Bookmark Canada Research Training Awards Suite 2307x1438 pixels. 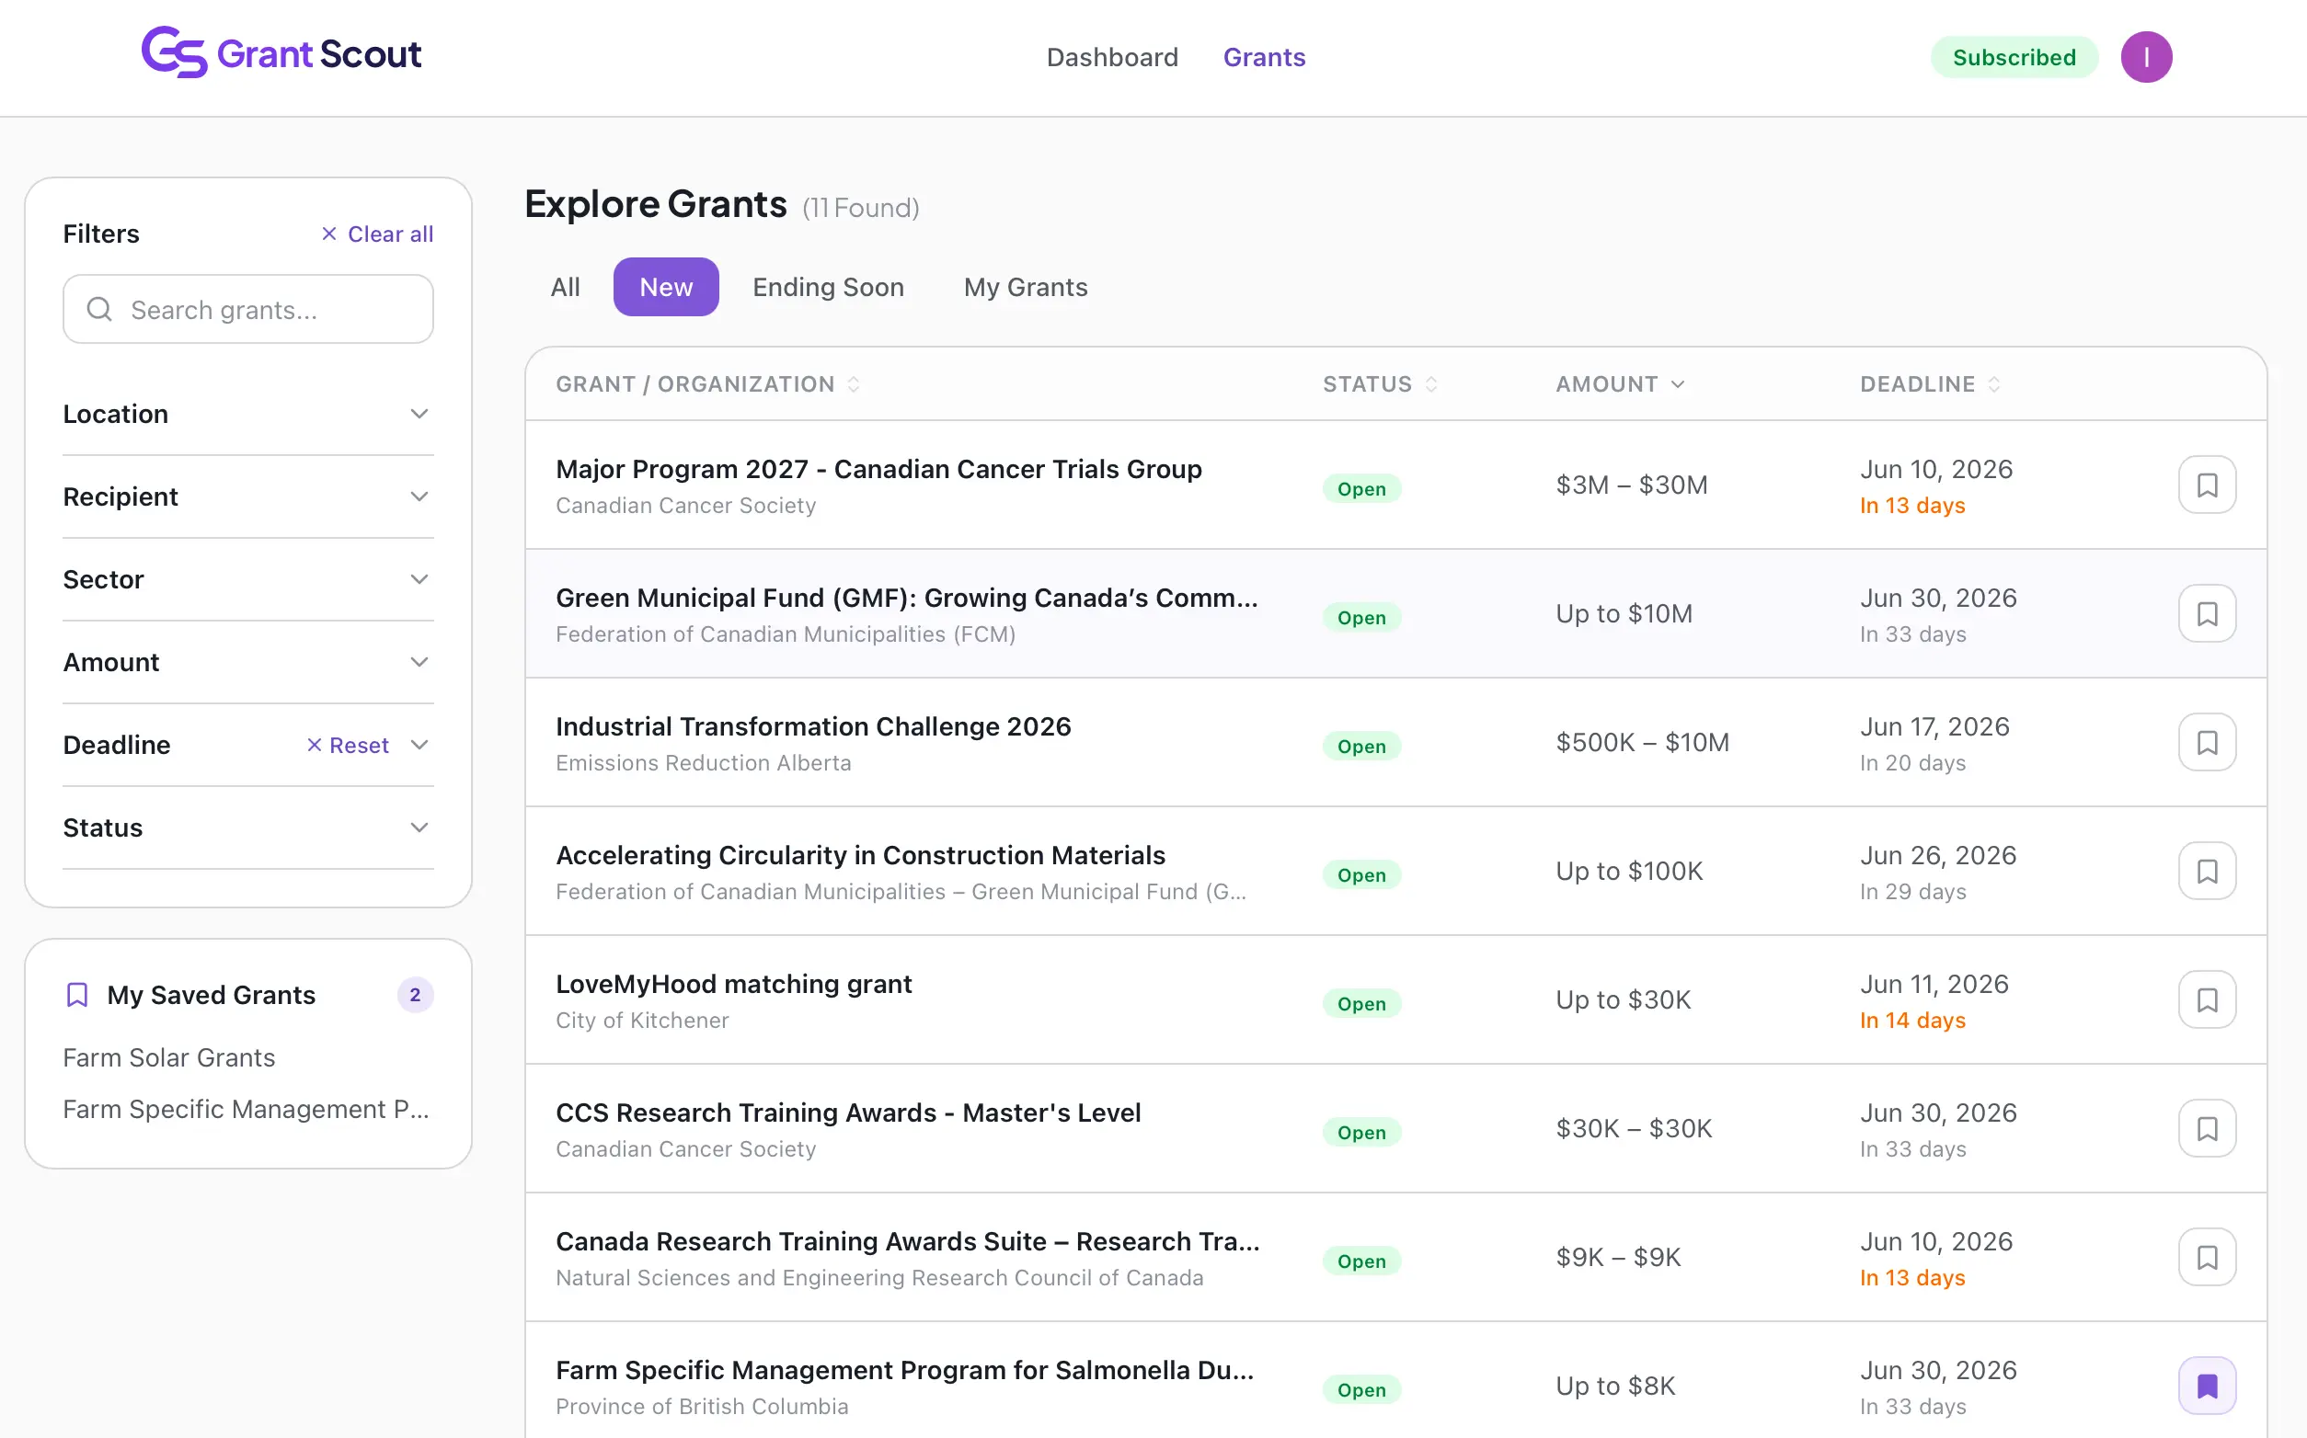2206,1257
